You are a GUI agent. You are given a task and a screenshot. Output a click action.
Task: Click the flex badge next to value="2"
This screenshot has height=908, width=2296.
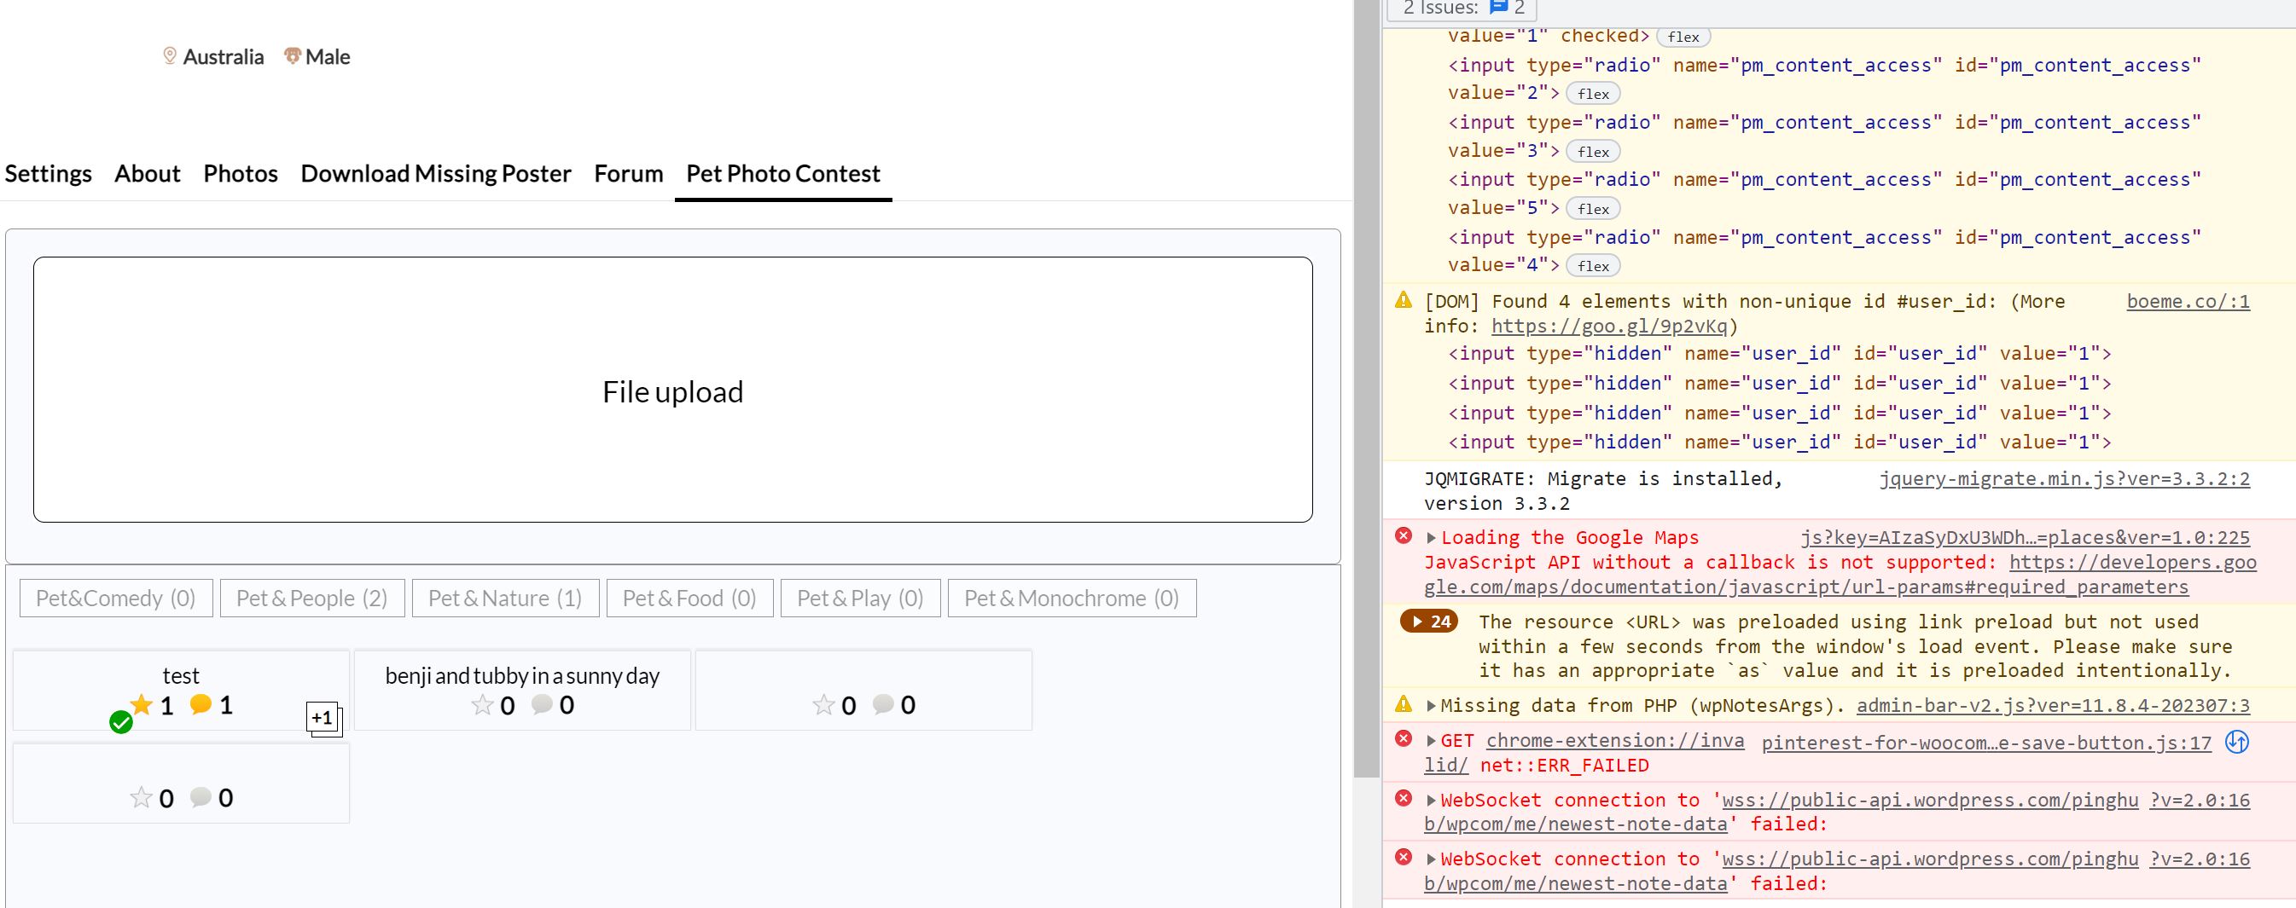click(x=1593, y=94)
